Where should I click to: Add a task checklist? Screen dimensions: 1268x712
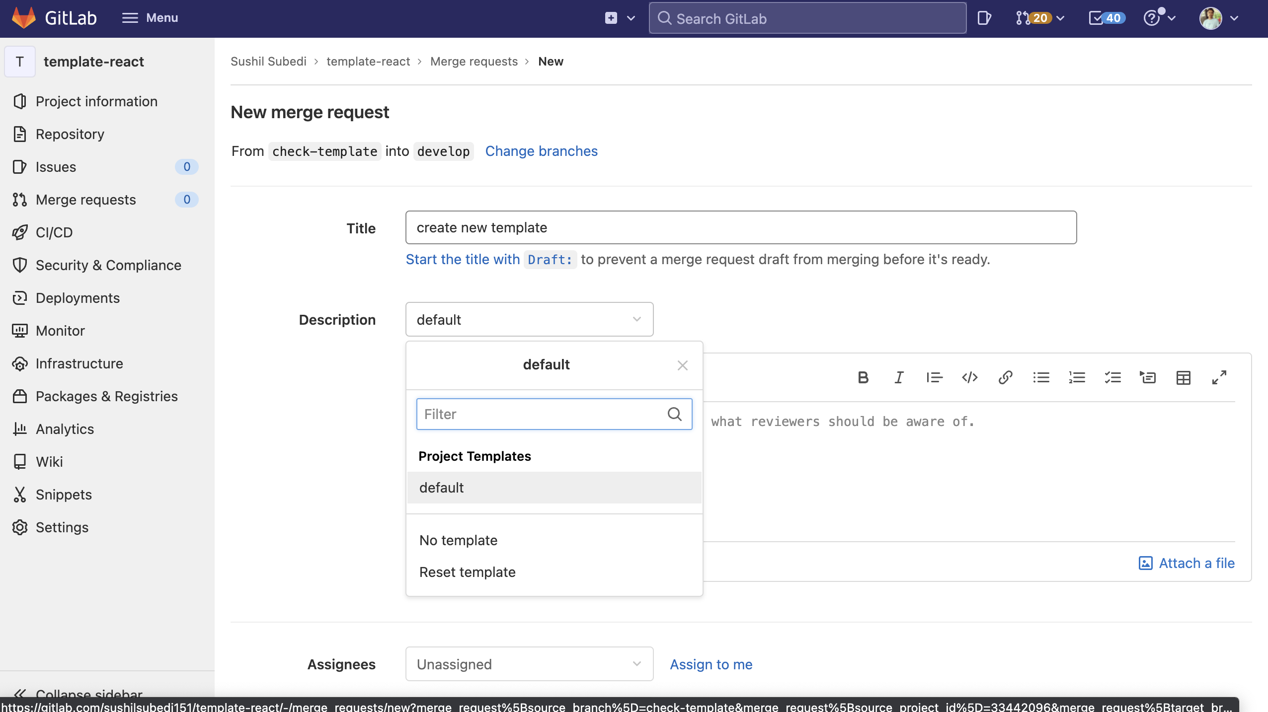coord(1112,377)
